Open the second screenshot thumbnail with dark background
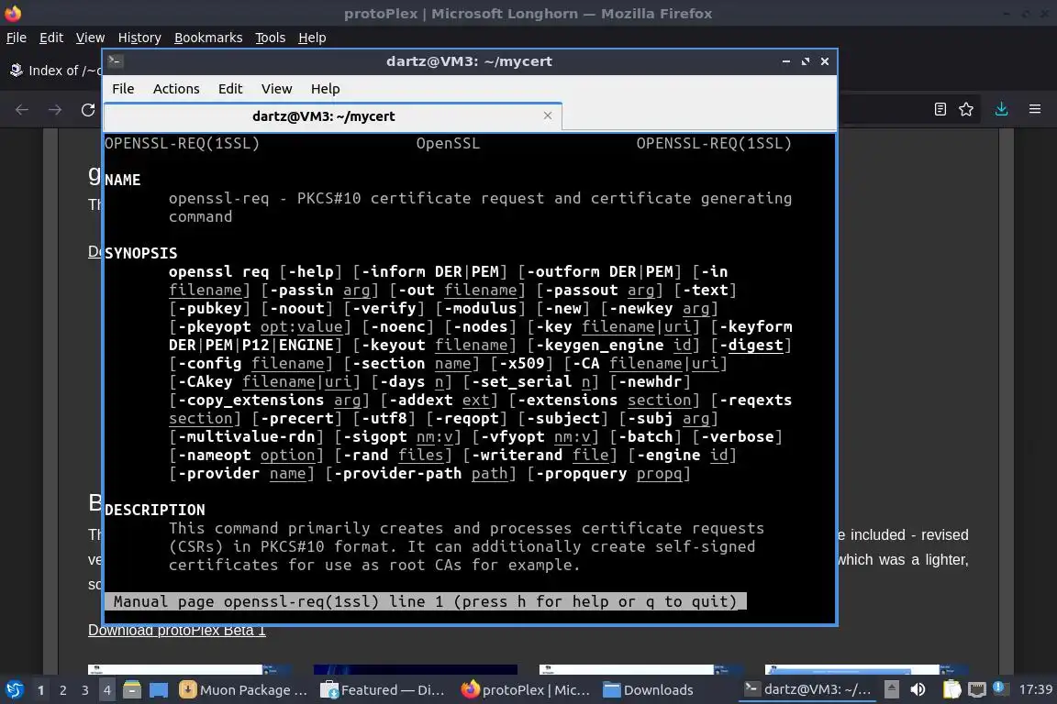The width and height of the screenshot is (1057, 704). point(416,670)
